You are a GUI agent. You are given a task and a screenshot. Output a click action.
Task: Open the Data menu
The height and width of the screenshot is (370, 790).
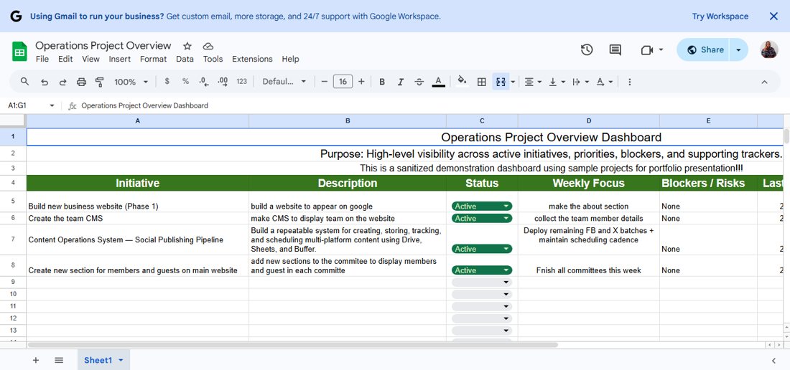pyautogui.click(x=185, y=59)
